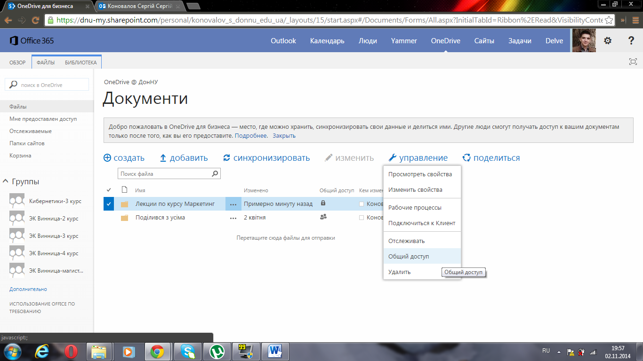This screenshot has height=361, width=643.
Task: Click the синхронизировать button
Action: click(266, 158)
